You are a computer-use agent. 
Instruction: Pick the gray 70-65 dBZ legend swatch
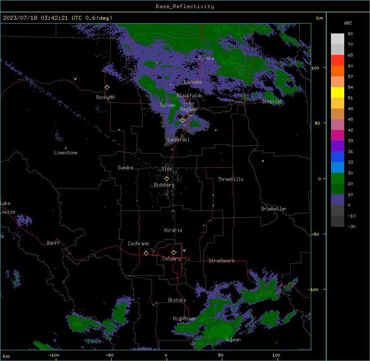coord(337,49)
